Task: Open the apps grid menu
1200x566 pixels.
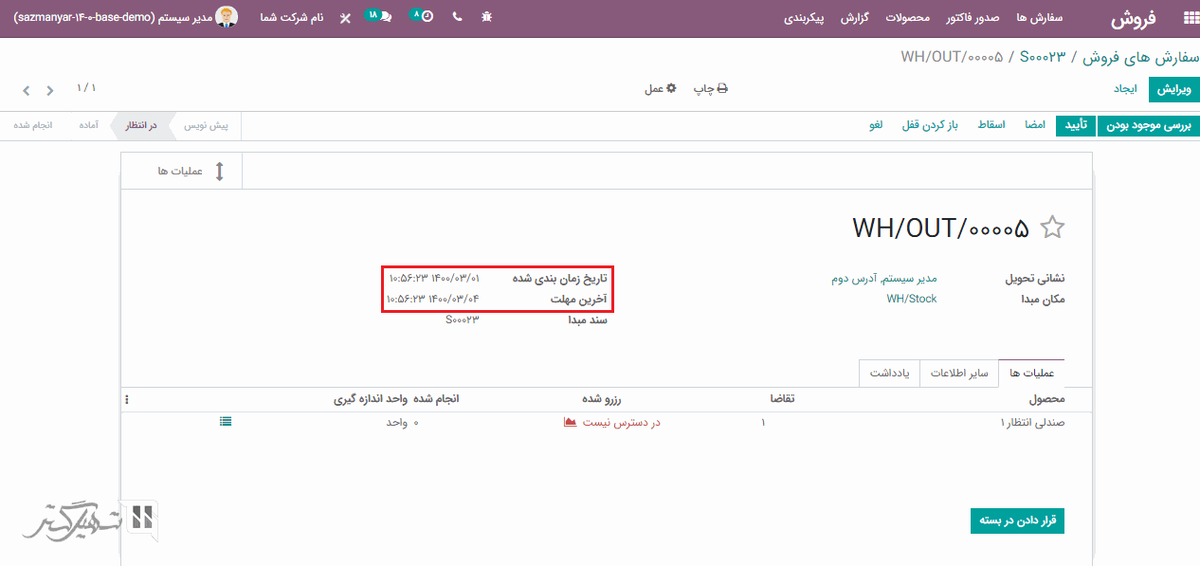Action: click(x=1190, y=17)
